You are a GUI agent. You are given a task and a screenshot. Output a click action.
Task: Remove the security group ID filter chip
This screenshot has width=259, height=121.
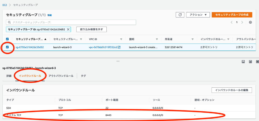coord(68,29)
